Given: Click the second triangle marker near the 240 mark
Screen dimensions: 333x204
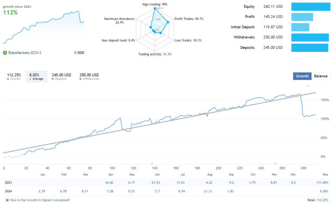Looking at the screenshot, I should pos(275,164).
